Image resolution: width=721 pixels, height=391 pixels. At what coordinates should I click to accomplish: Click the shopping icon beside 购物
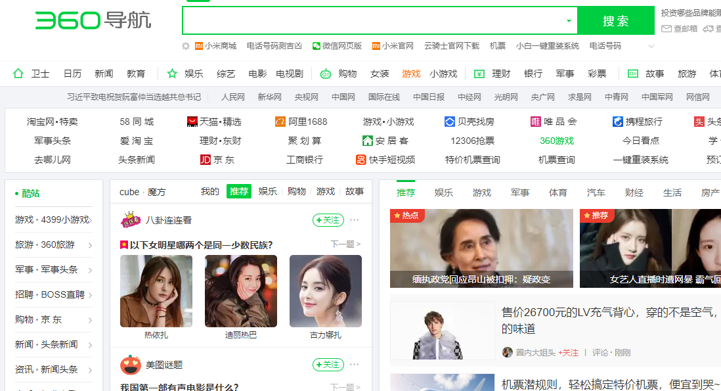326,74
